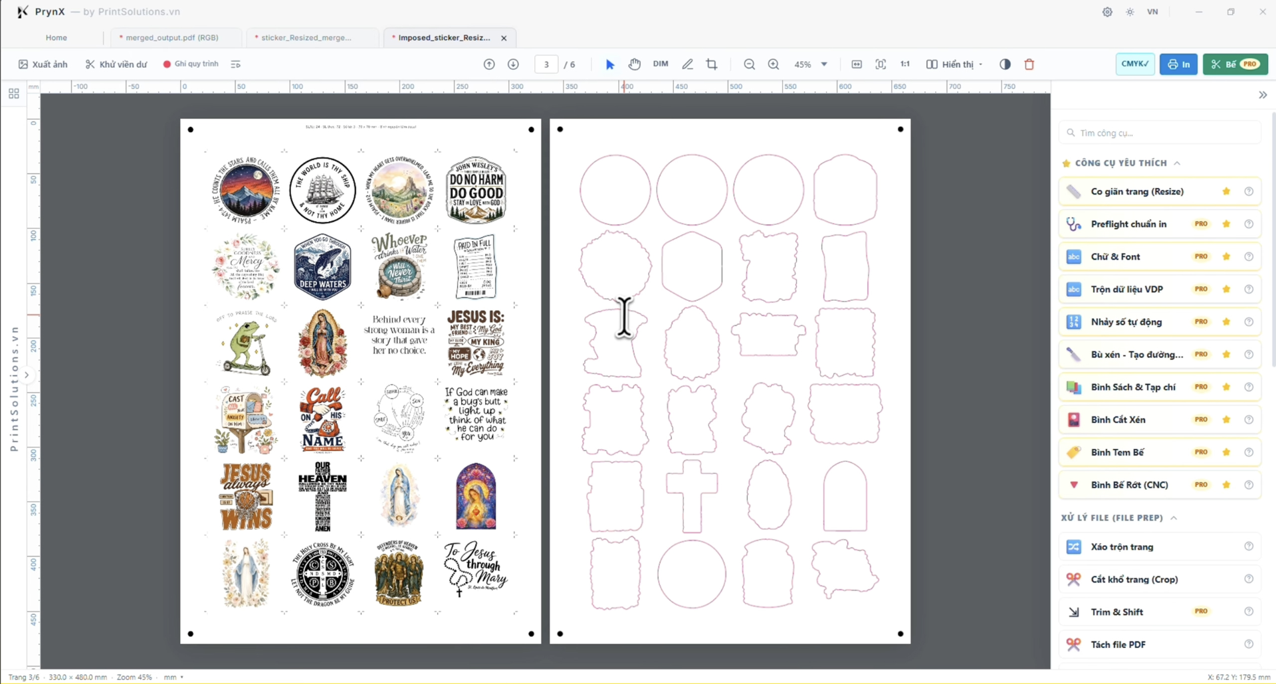
Task: Choose the pencil edit tool
Action: (x=687, y=64)
